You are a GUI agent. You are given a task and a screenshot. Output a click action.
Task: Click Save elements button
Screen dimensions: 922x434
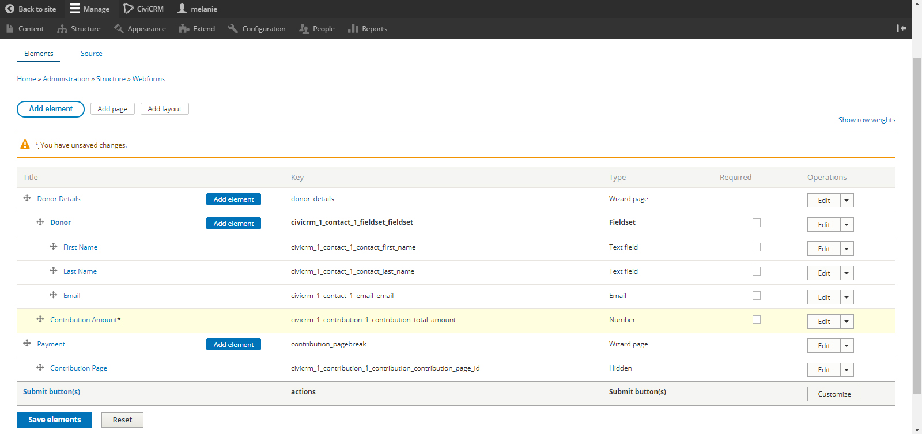[54, 420]
